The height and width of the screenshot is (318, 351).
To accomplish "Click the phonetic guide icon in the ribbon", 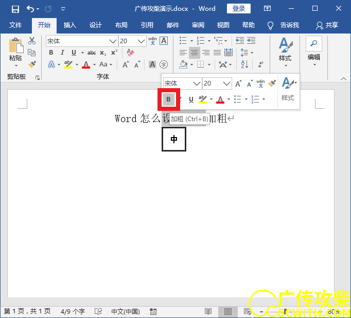I will click(x=152, y=41).
